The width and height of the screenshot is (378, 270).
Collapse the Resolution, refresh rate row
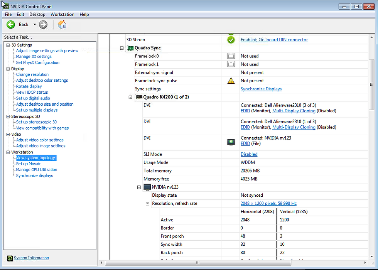tap(147, 204)
